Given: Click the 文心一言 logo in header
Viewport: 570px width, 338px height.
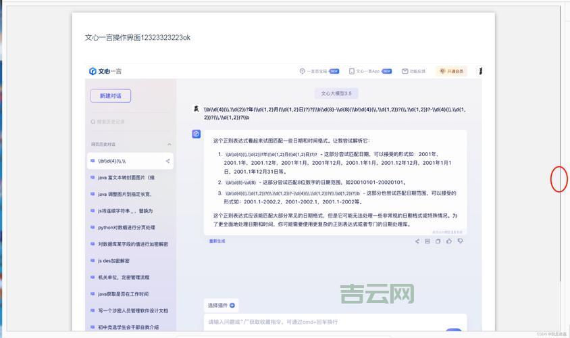Looking at the screenshot, I should (105, 71).
